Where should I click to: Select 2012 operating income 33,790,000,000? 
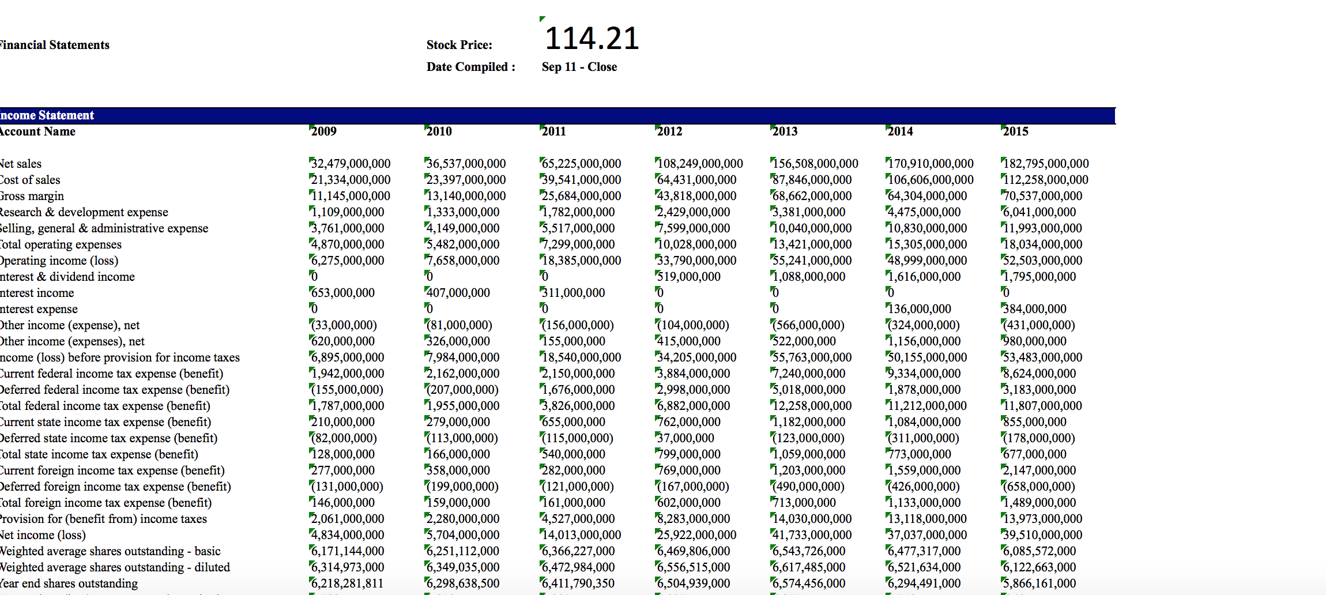(696, 261)
